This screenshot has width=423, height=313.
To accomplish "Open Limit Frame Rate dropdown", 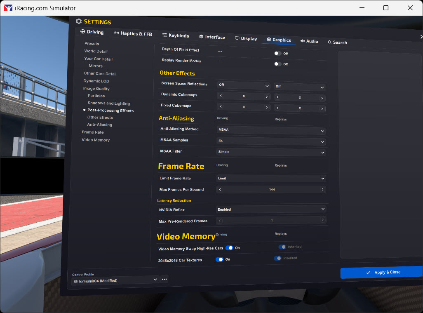I will tap(271, 178).
